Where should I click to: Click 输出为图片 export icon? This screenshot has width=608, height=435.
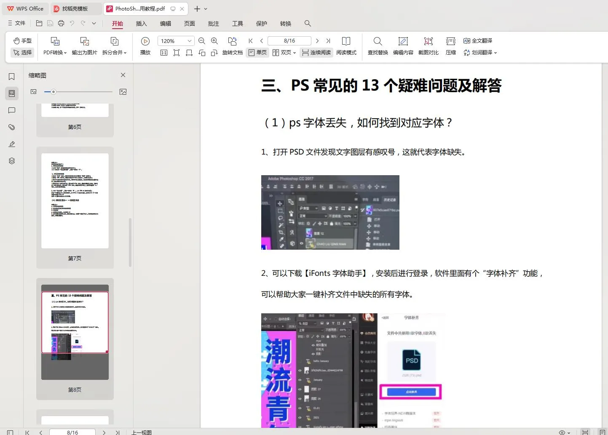[x=85, y=41]
